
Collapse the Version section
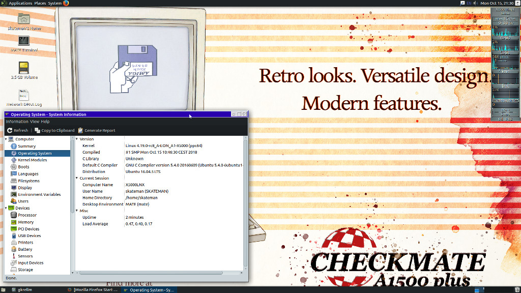77,139
